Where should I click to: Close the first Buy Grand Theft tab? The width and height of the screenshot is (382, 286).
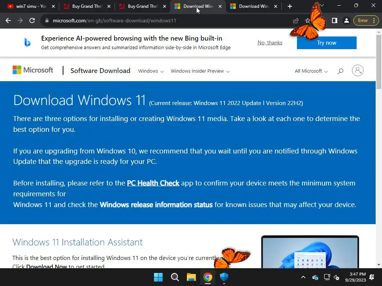pyautogui.click(x=109, y=7)
